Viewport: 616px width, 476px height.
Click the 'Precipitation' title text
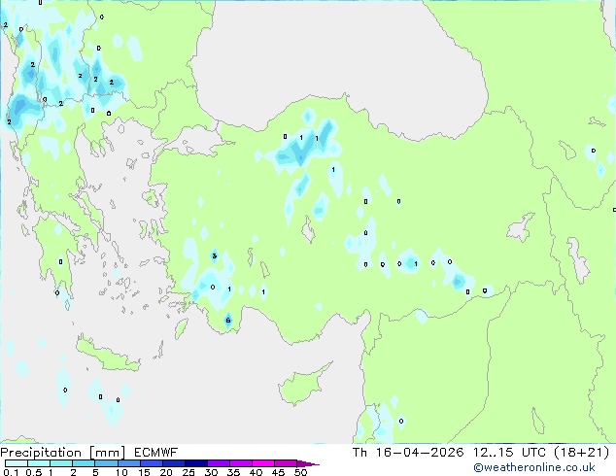[x=41, y=453]
